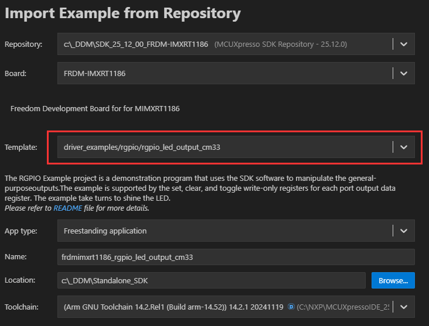Click the Browse... button
429x326 pixels.
coord(393,280)
